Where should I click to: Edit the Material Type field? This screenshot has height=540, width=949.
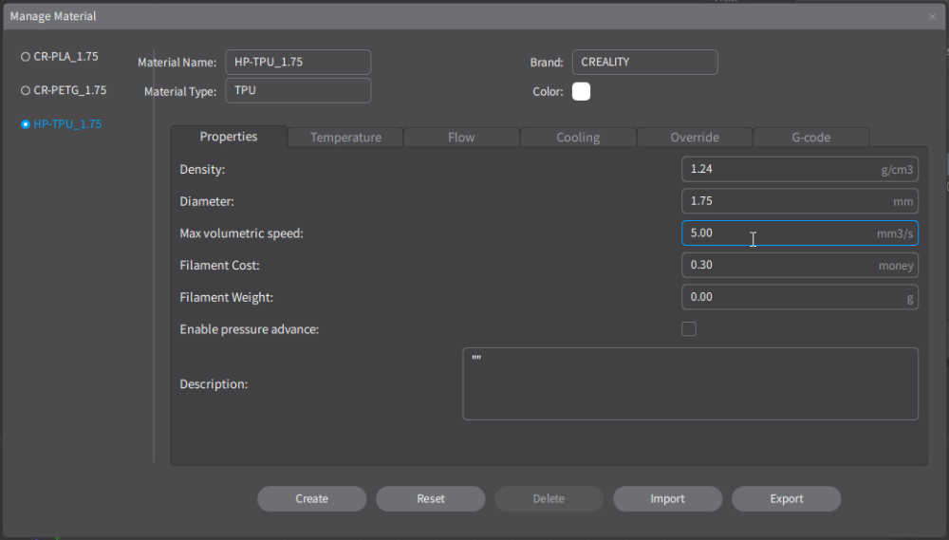tap(298, 91)
